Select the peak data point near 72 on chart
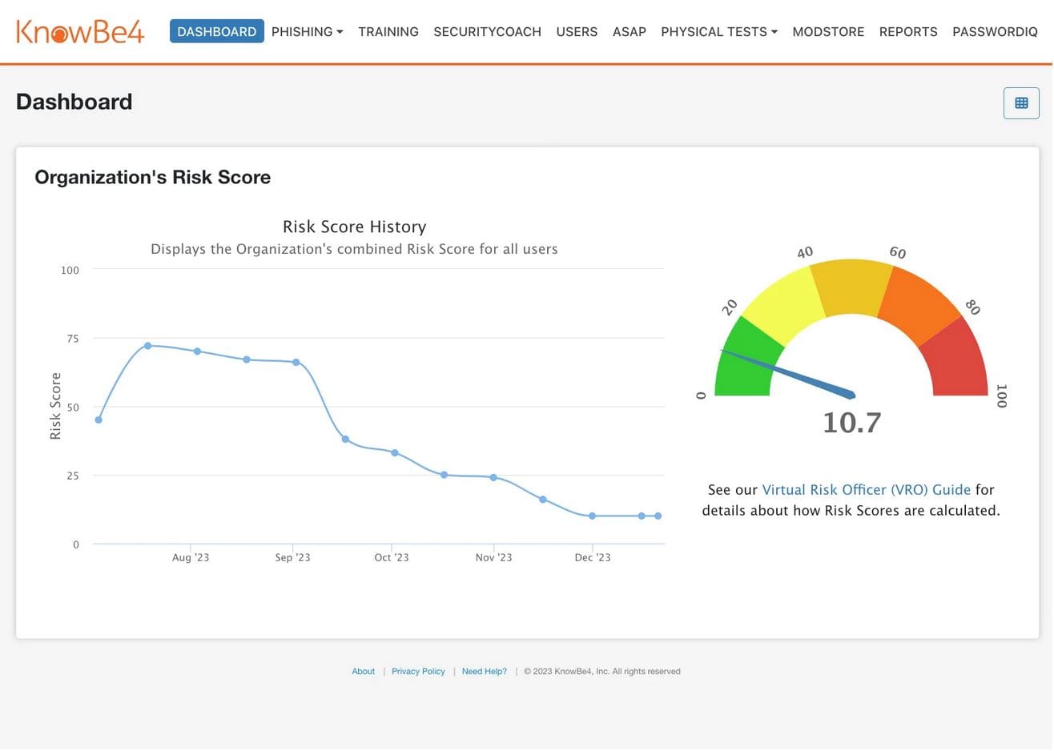 coord(147,346)
